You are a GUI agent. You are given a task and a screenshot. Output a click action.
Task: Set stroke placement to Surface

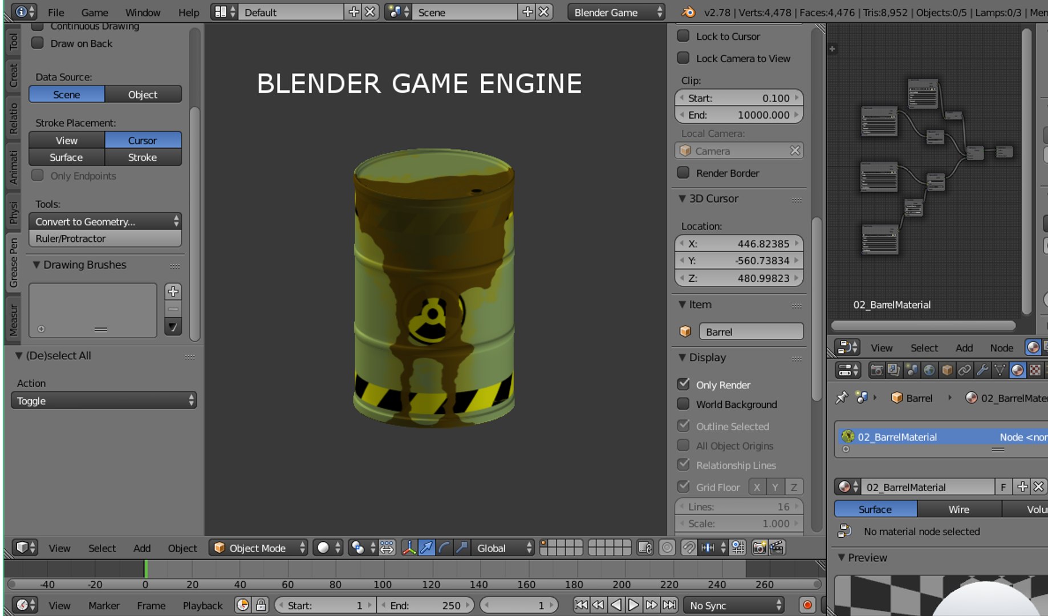67,157
